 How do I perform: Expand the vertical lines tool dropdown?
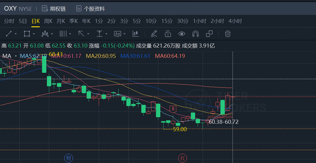[x=70, y=34]
